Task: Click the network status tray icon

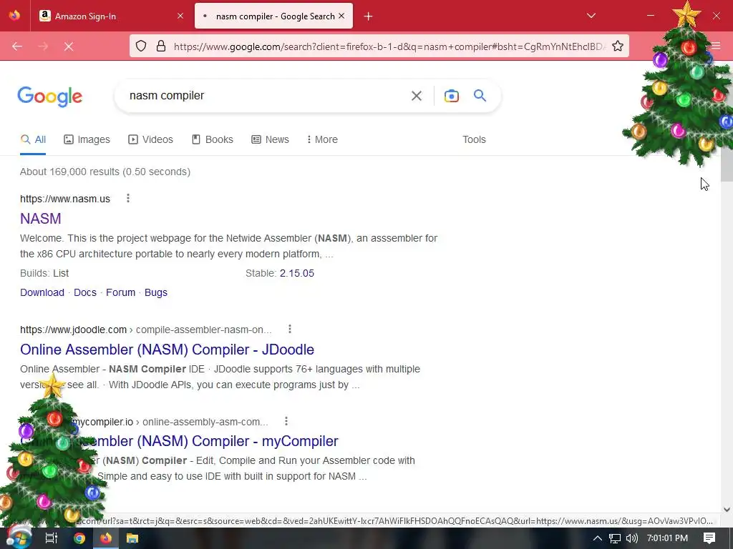Action: (615, 538)
